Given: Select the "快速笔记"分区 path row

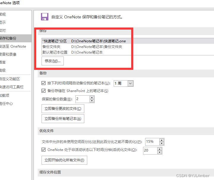Looking at the screenshot, I should (x=128, y=41).
